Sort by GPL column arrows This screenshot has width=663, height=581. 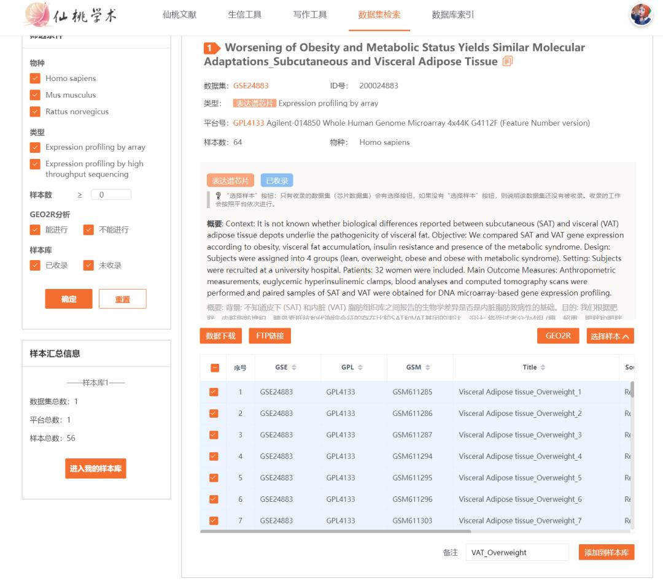pyautogui.click(x=360, y=367)
